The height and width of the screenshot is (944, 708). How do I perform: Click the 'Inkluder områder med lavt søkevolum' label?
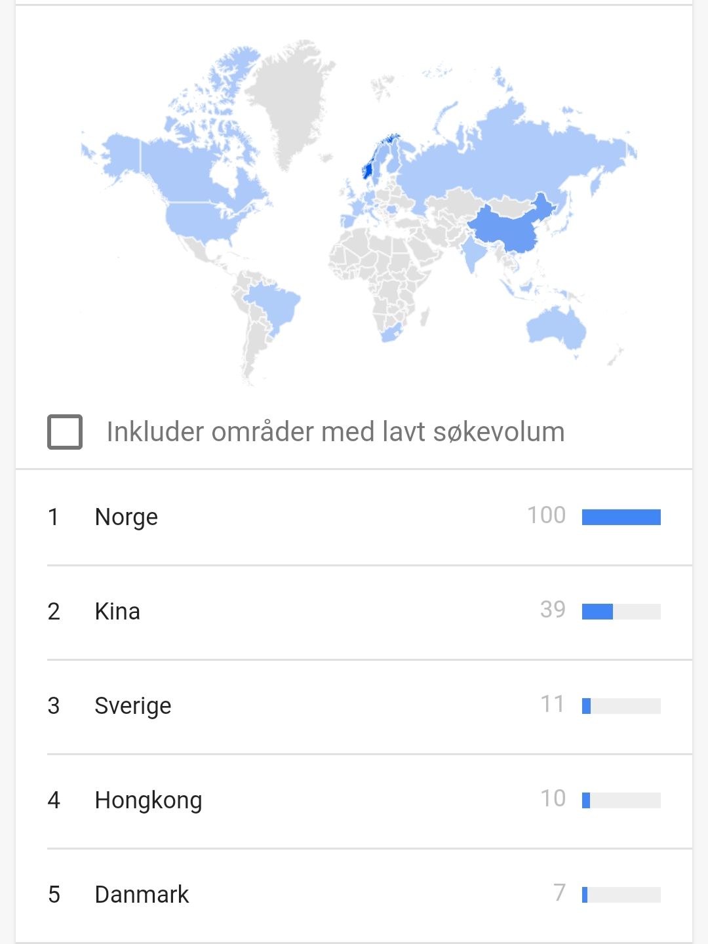(x=336, y=432)
